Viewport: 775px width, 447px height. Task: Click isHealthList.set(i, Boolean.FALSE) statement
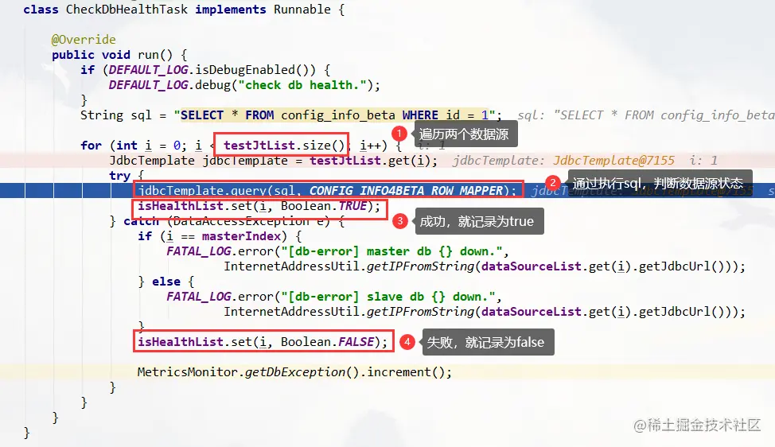pos(263,342)
